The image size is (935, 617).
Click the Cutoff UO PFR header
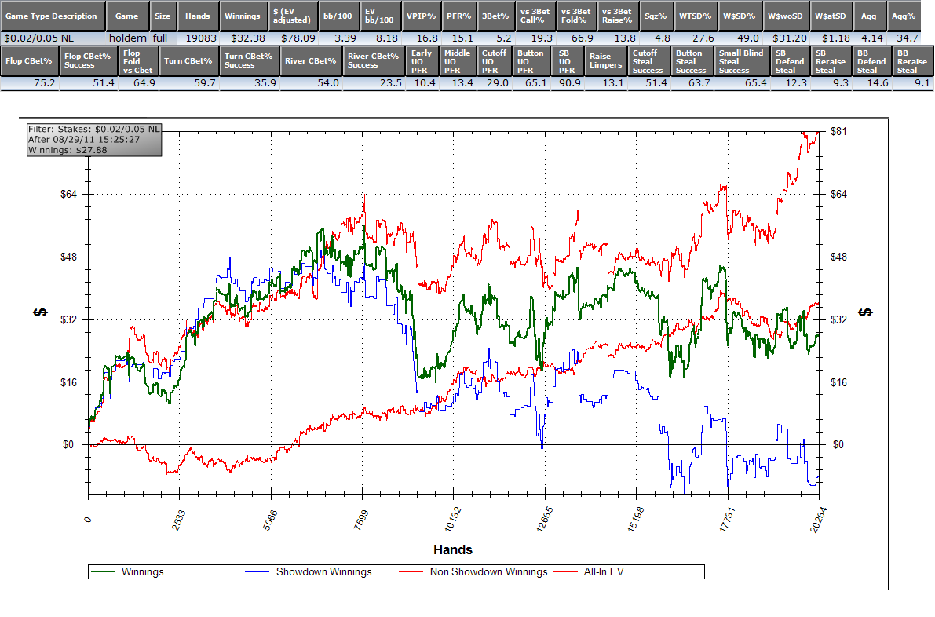coord(495,60)
